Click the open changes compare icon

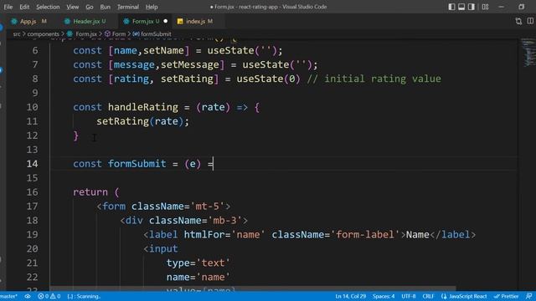(x=518, y=21)
